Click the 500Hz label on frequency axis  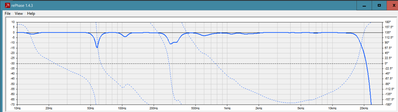pos(195,108)
